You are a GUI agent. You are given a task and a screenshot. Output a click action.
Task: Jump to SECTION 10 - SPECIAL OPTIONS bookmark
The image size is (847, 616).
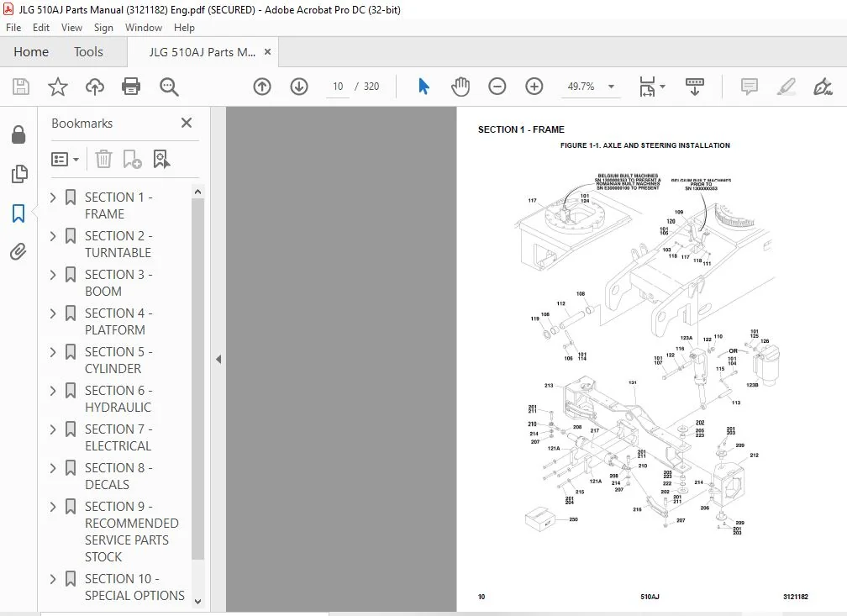pyautogui.click(x=134, y=587)
